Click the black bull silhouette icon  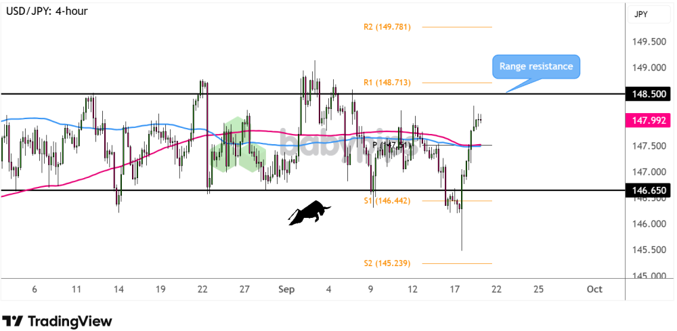[x=309, y=213]
